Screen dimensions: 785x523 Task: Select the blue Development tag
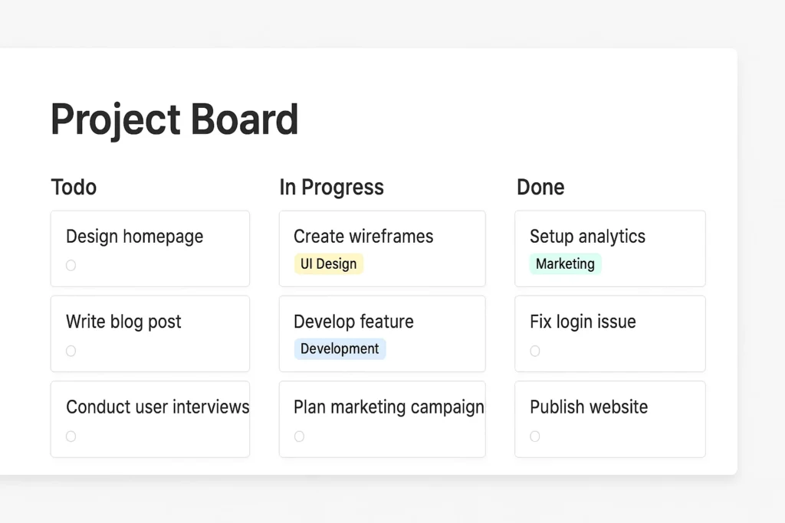pos(340,349)
